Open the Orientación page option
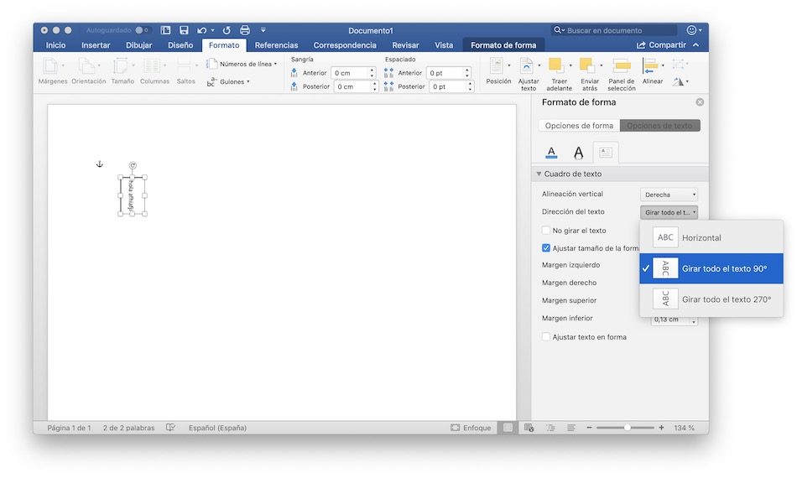The width and height of the screenshot is (797, 478). 87,67
